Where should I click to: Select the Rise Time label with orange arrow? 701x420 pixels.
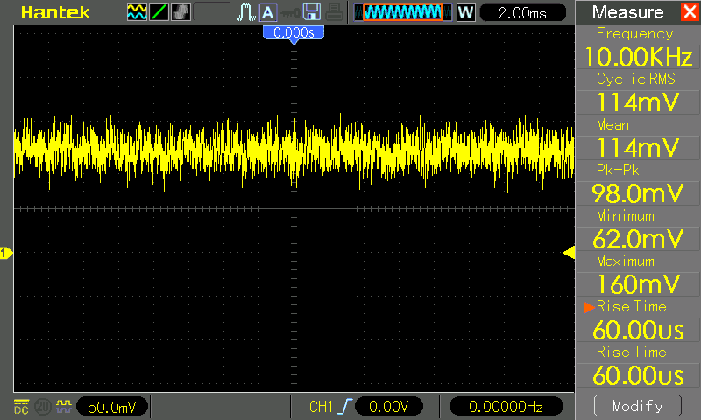pos(631,306)
